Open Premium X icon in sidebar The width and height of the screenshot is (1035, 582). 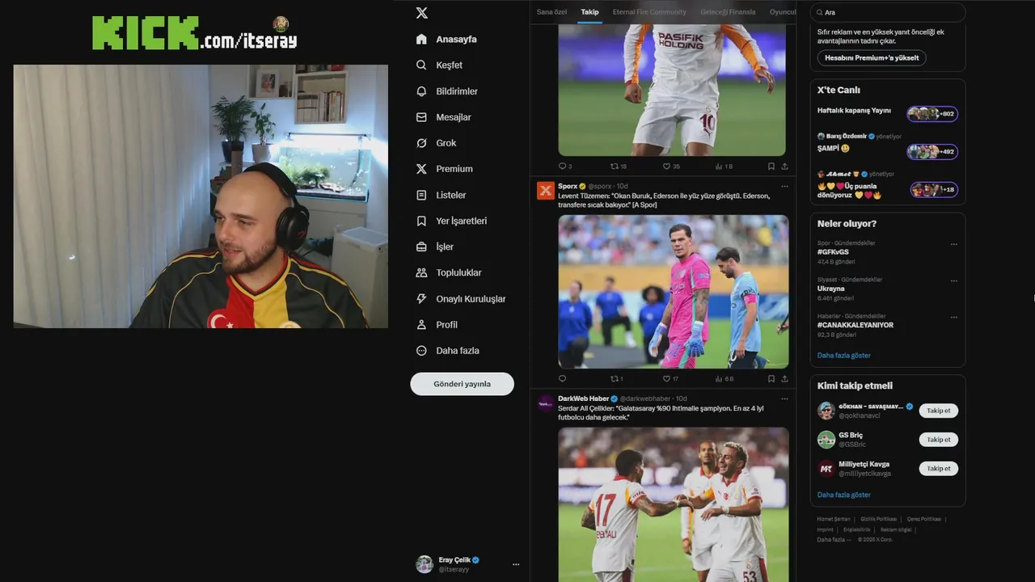[421, 169]
